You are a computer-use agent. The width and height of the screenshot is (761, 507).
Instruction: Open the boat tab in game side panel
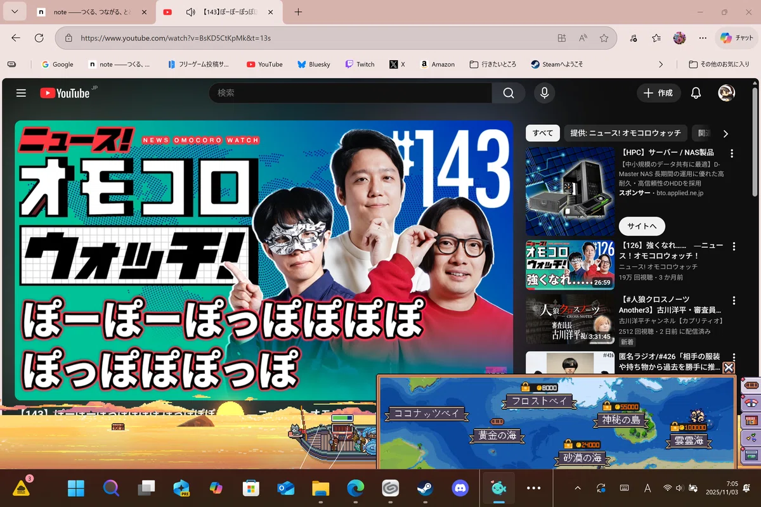coord(751,385)
